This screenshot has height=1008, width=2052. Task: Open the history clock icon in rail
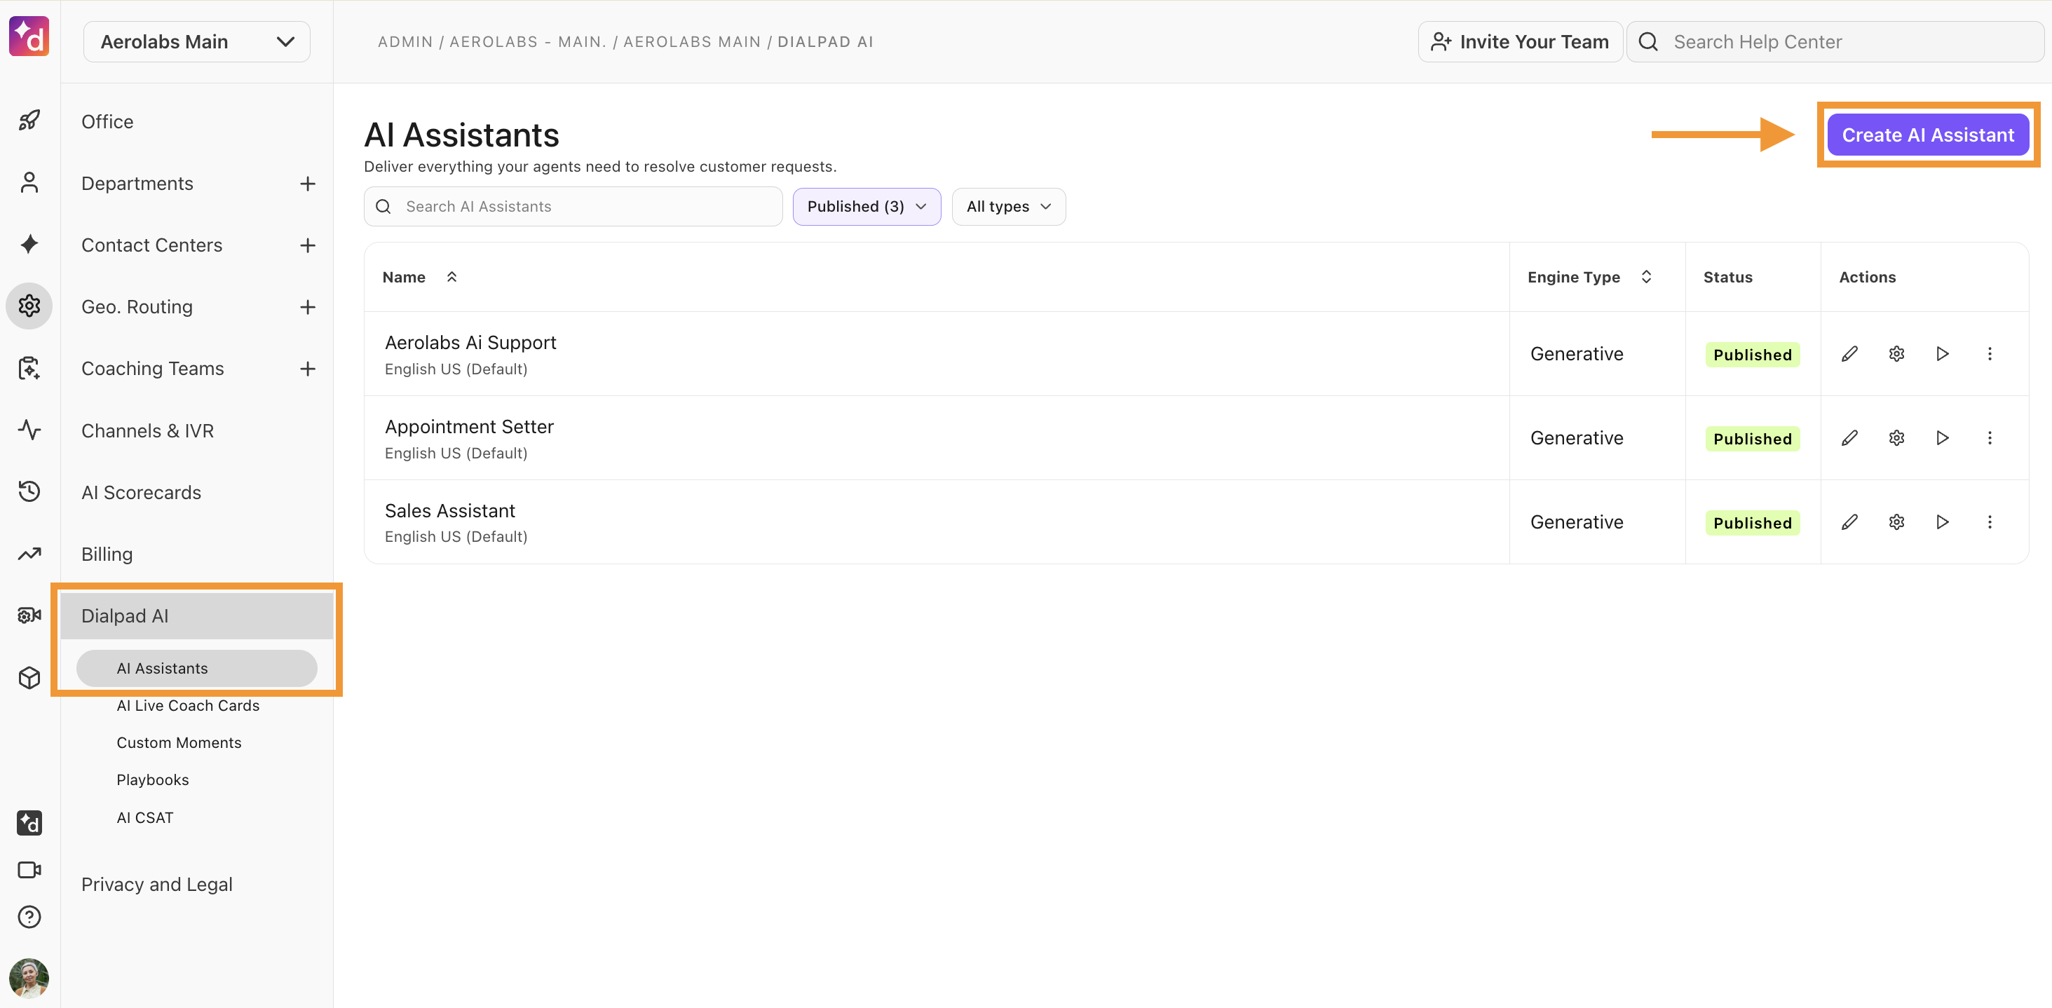pyautogui.click(x=29, y=491)
